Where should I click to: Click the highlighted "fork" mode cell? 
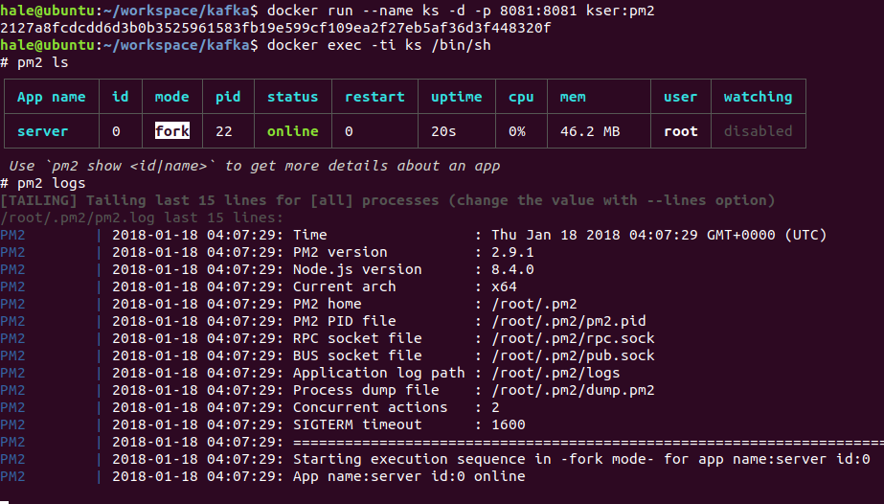point(171,131)
